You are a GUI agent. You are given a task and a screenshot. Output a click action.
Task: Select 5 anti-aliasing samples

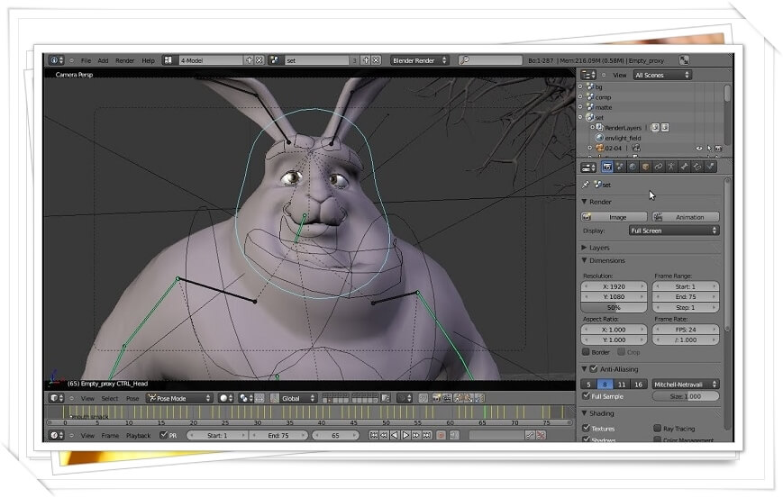click(588, 385)
